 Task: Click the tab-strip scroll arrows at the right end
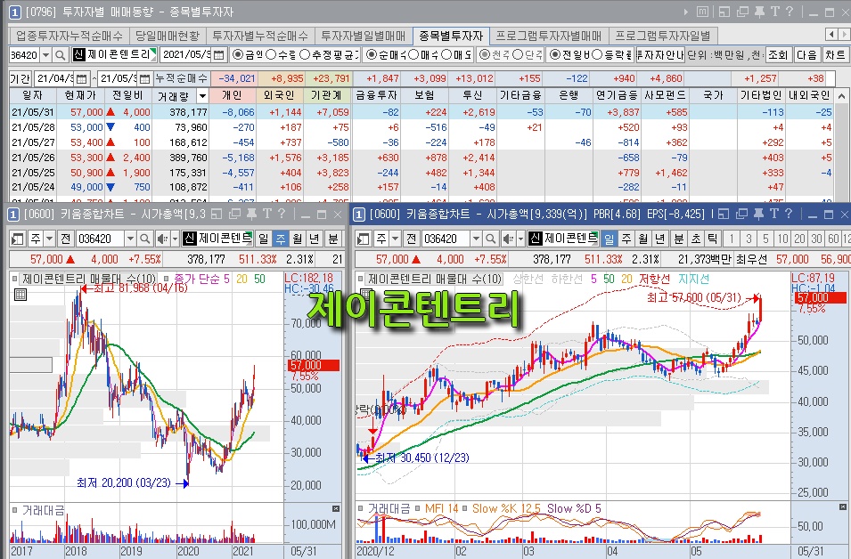839,35
